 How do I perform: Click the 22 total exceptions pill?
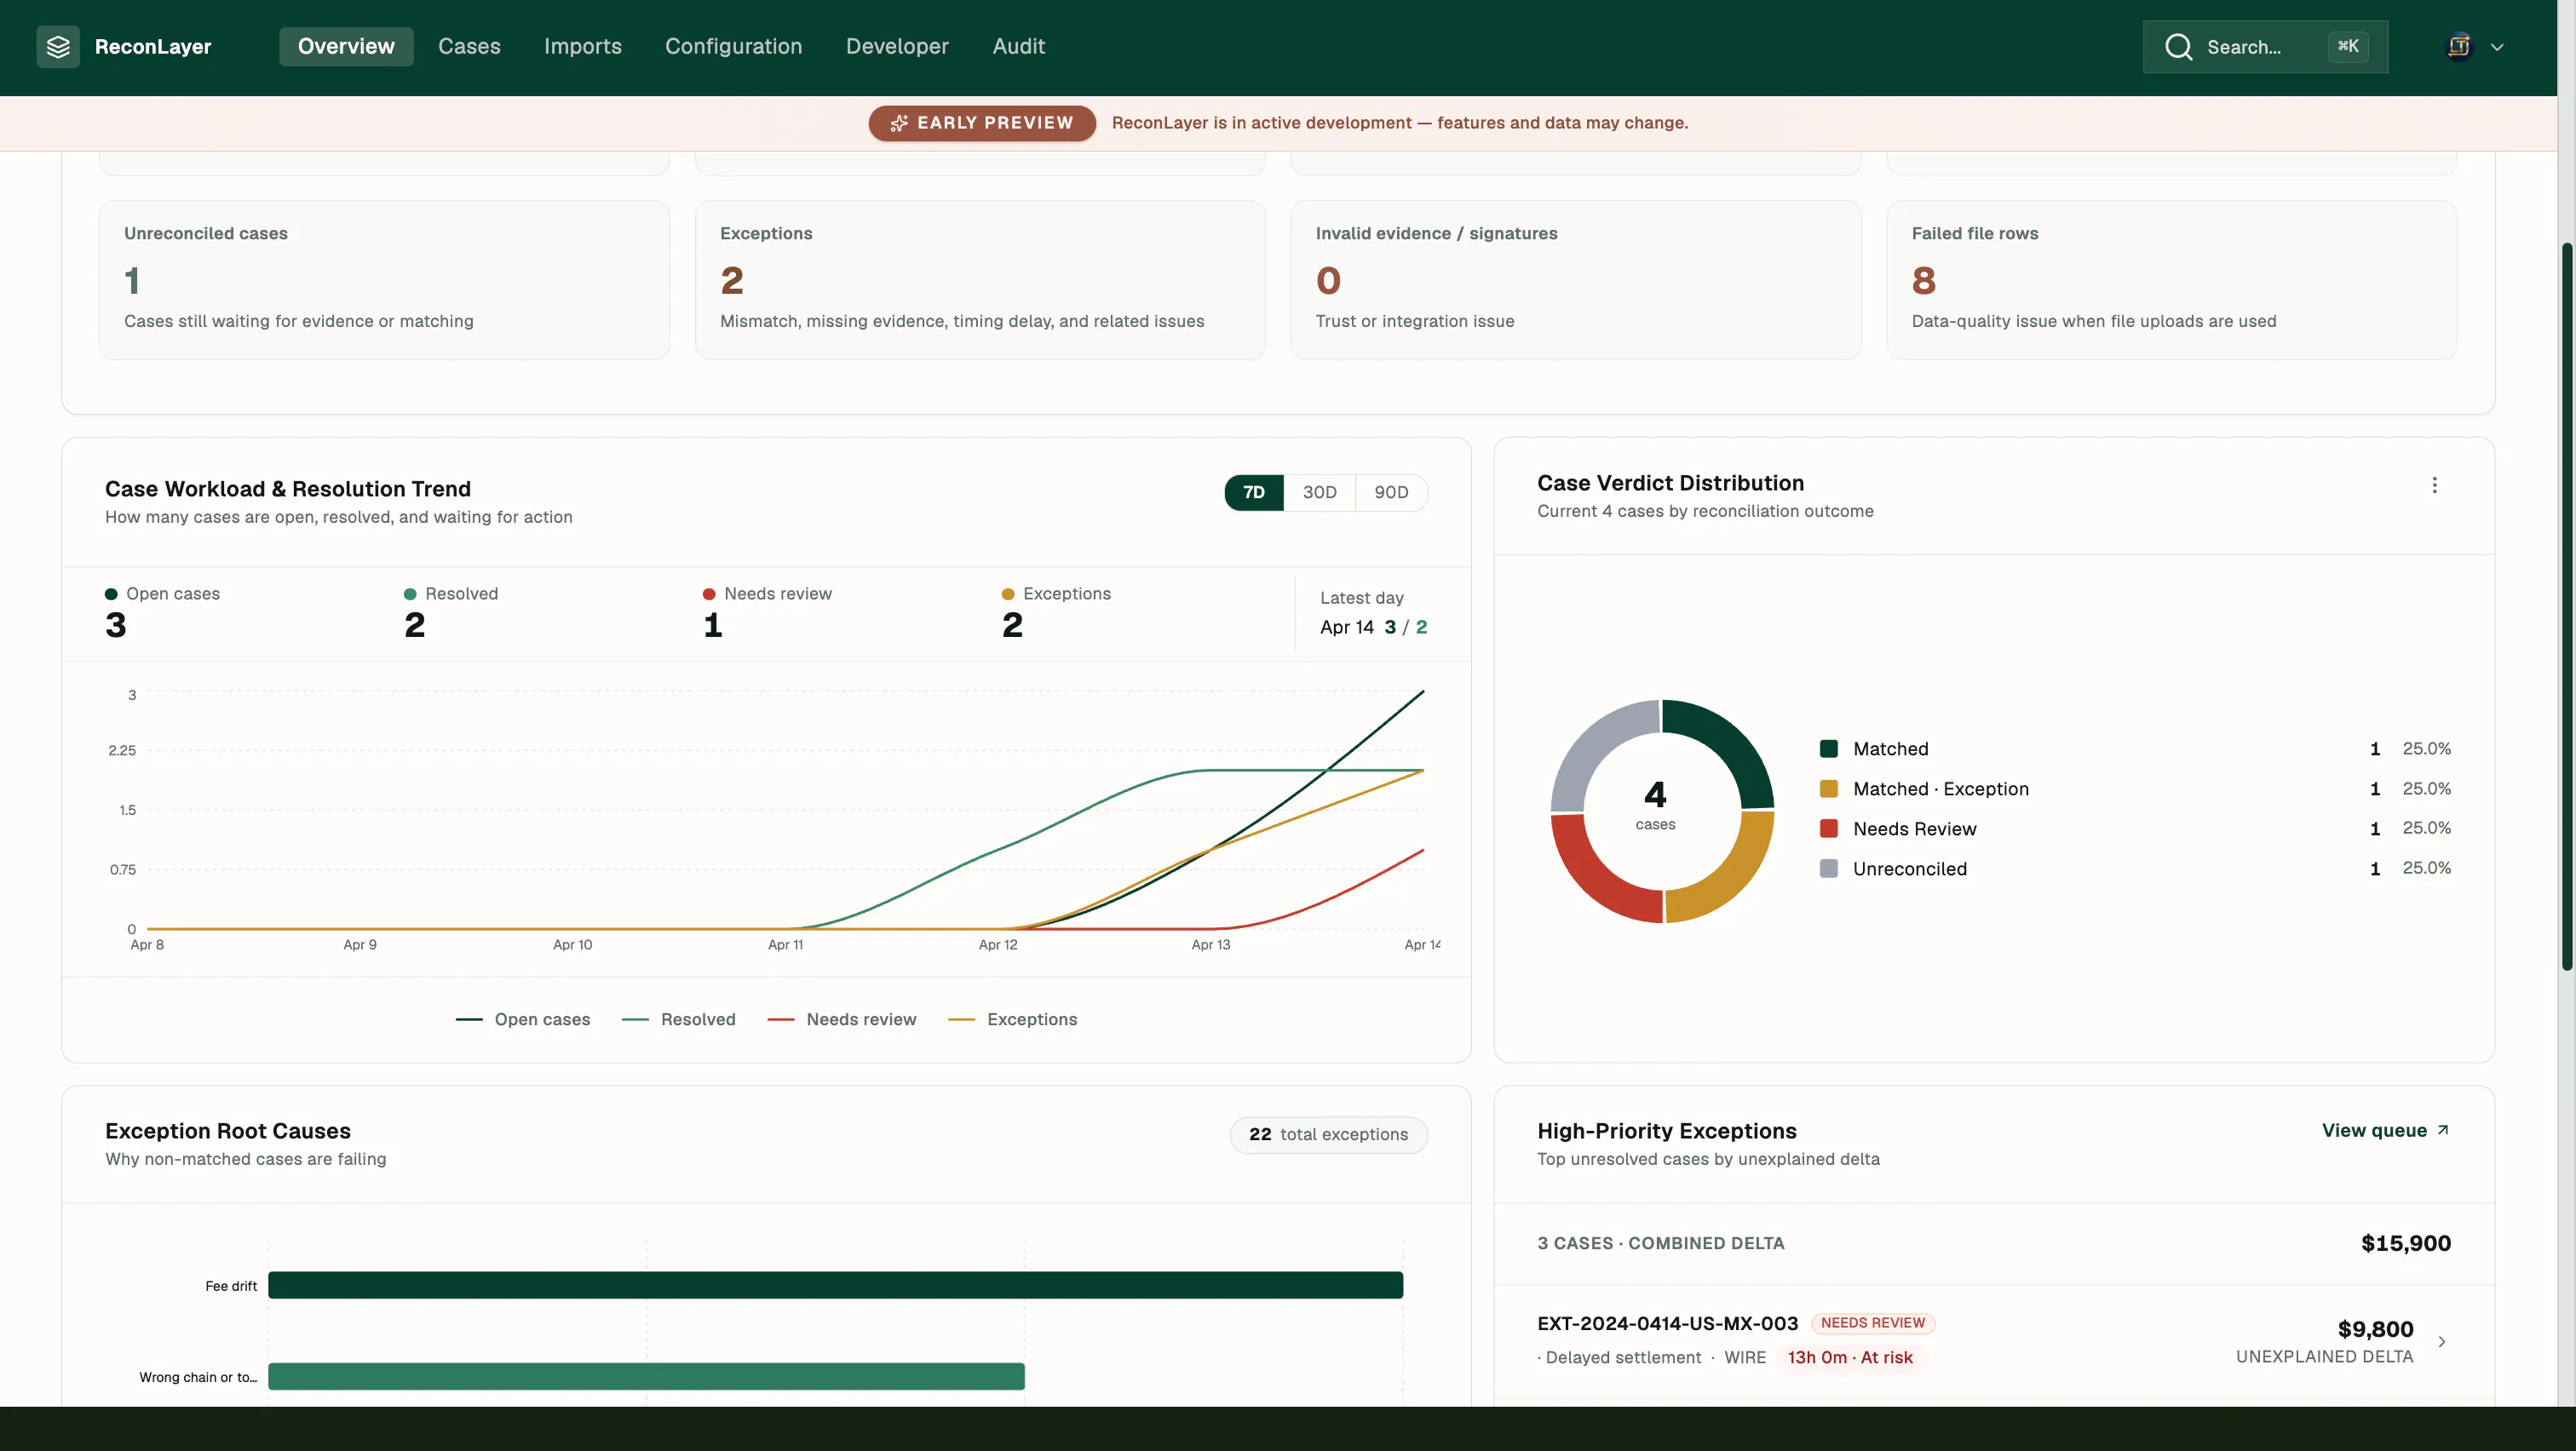[x=1328, y=1134]
